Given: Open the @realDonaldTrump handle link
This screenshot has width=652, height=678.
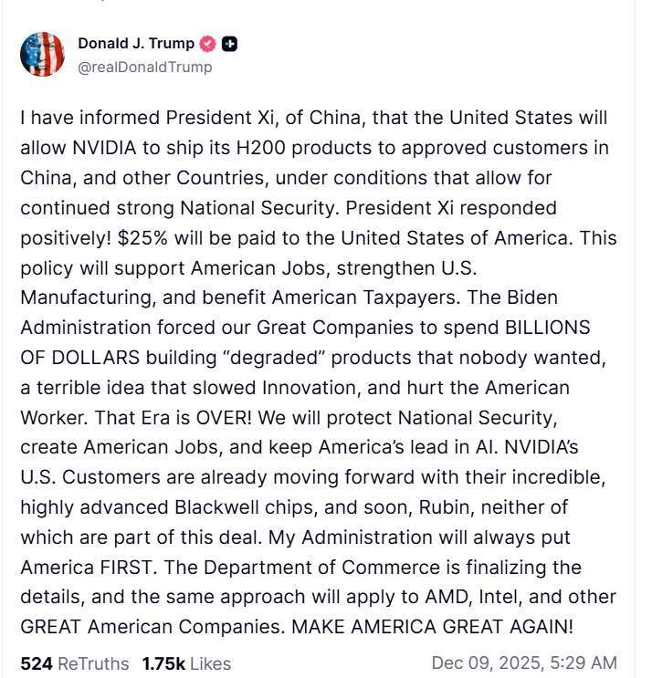Looking at the screenshot, I should pos(144,67).
